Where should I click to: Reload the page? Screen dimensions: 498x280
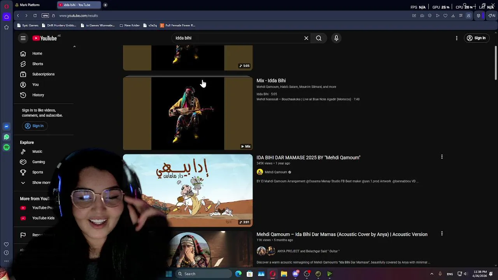pyautogui.click(x=35, y=16)
